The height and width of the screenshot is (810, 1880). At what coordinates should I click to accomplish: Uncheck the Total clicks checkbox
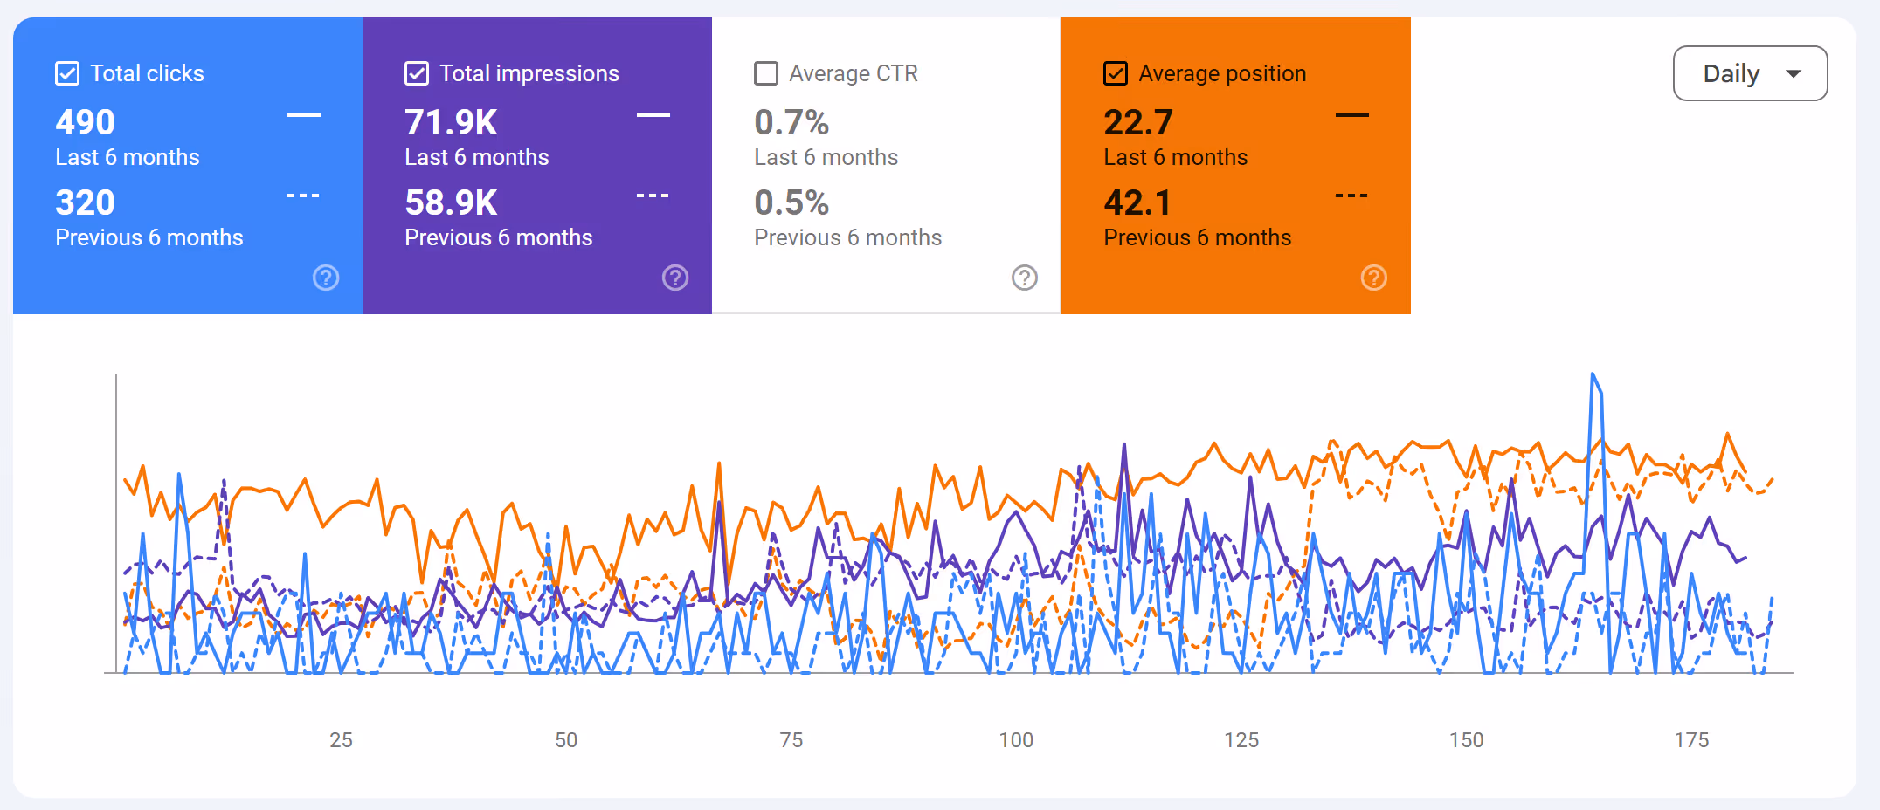click(67, 73)
